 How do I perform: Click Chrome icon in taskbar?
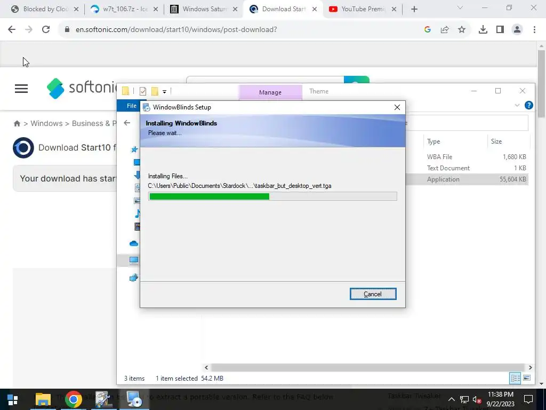(73, 399)
